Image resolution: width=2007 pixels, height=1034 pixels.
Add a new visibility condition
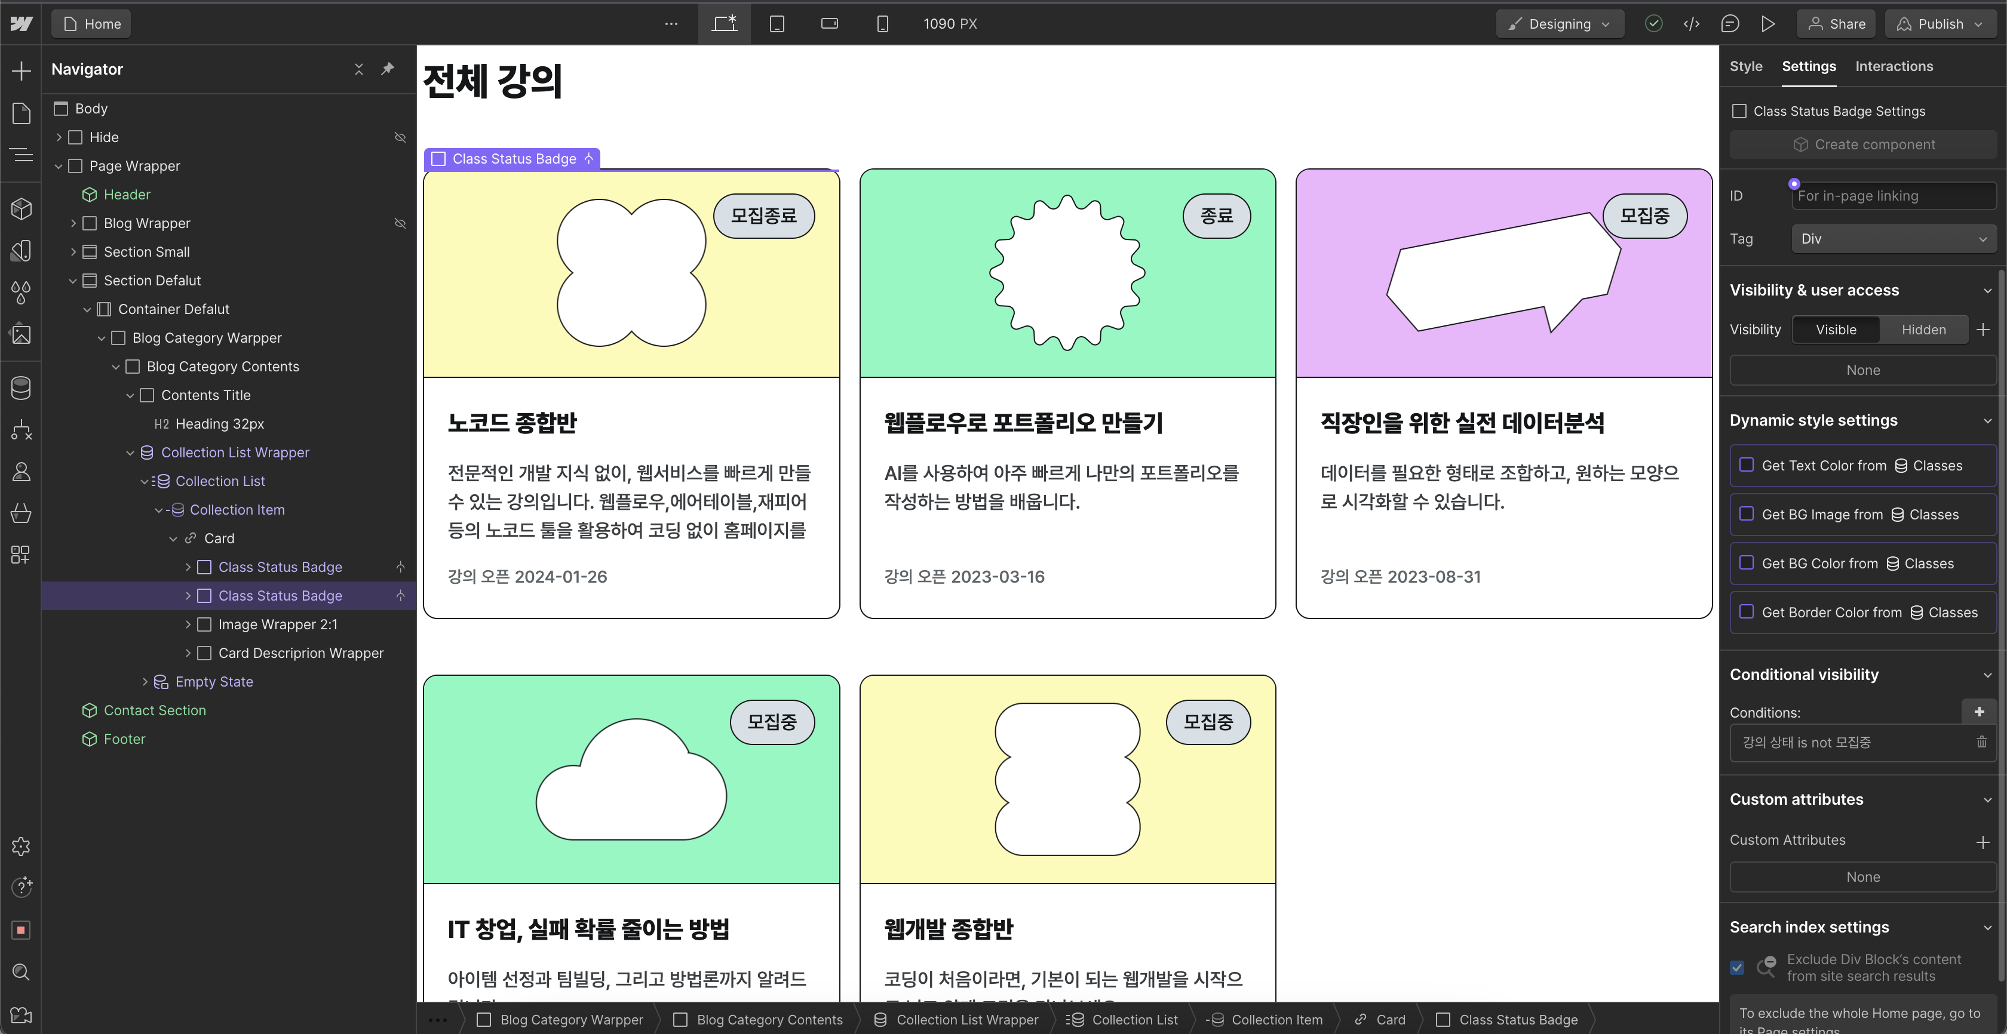1979,712
